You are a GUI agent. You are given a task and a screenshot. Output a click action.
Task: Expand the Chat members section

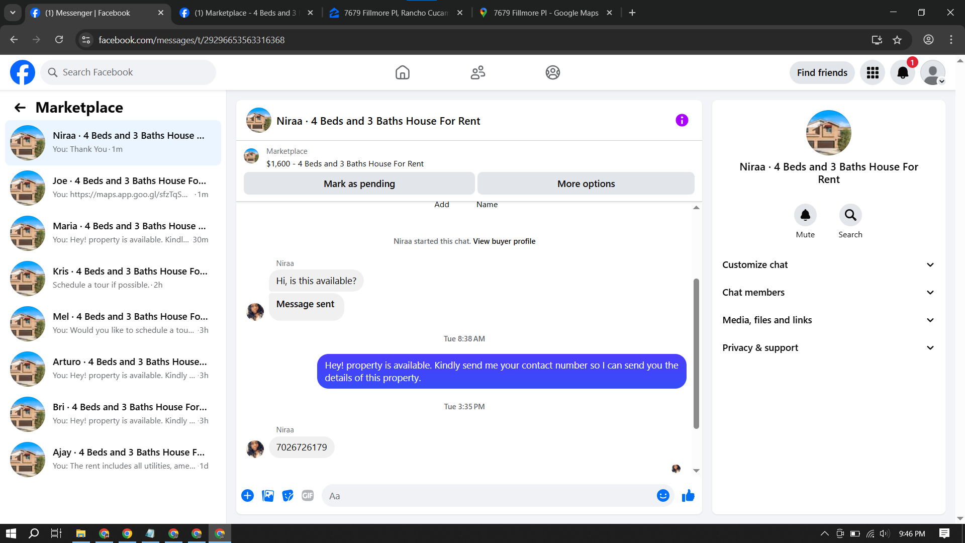pos(828,292)
